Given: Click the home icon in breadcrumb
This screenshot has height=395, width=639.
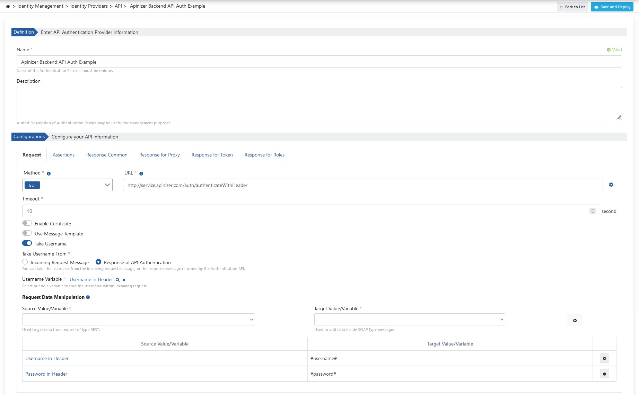Looking at the screenshot, I should click(x=8, y=6).
